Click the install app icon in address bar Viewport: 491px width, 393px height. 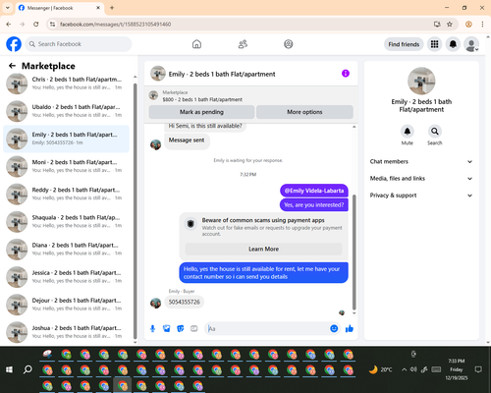coord(437,25)
